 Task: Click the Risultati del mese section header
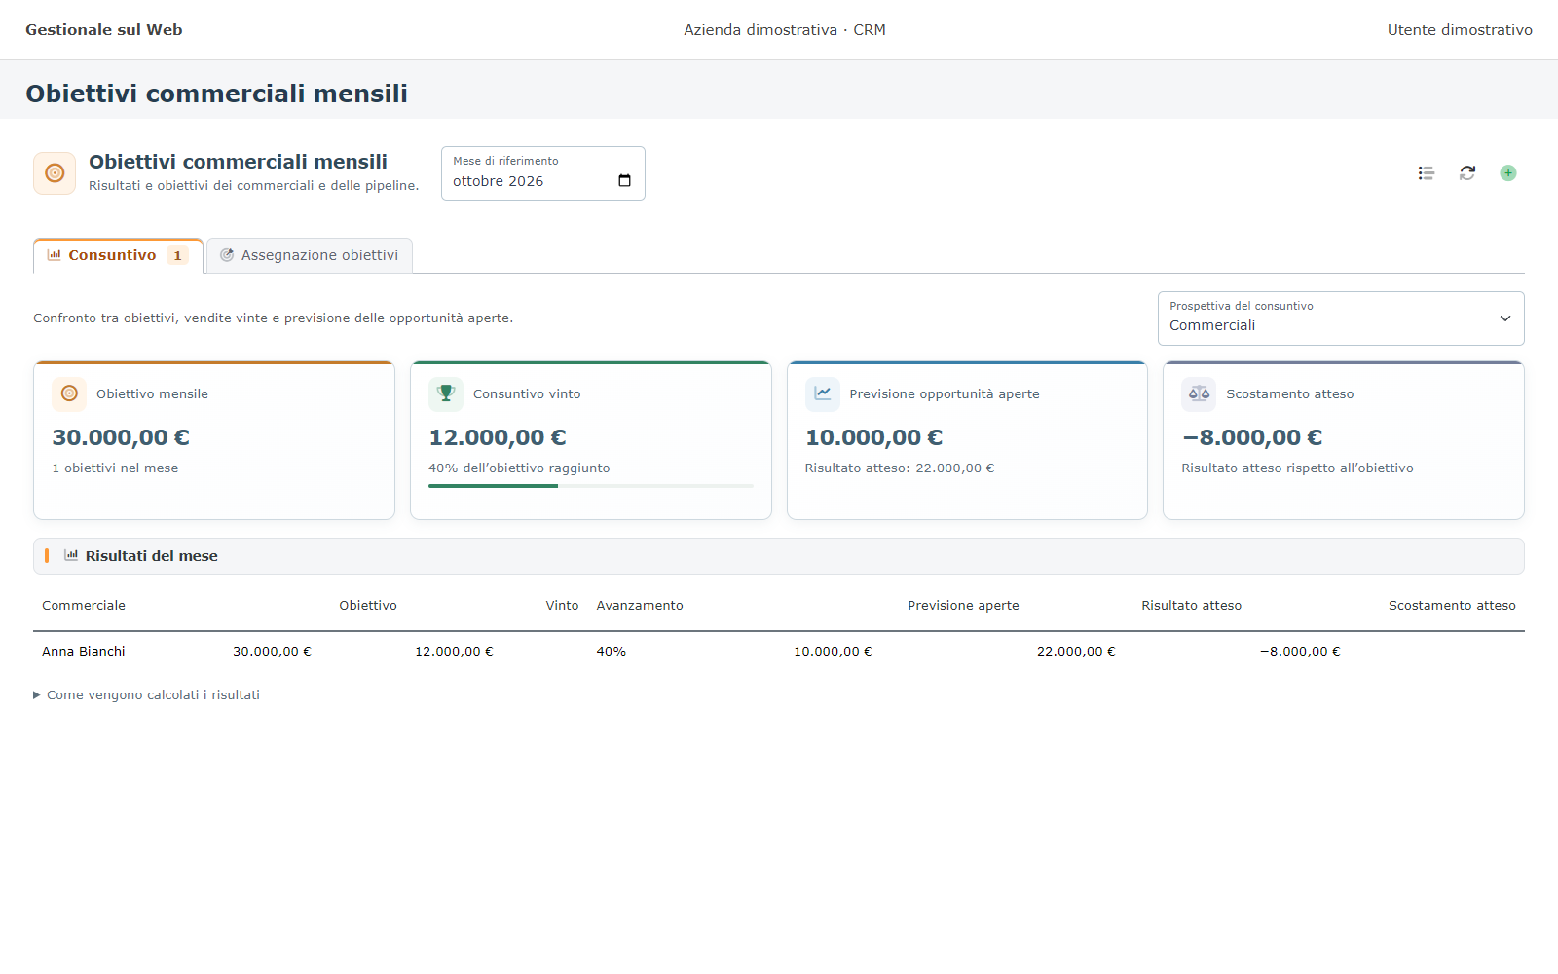[x=779, y=556]
